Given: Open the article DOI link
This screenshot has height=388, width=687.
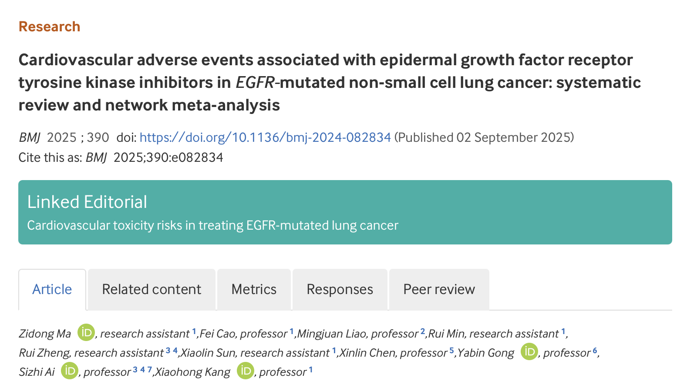Looking at the screenshot, I should click(265, 137).
